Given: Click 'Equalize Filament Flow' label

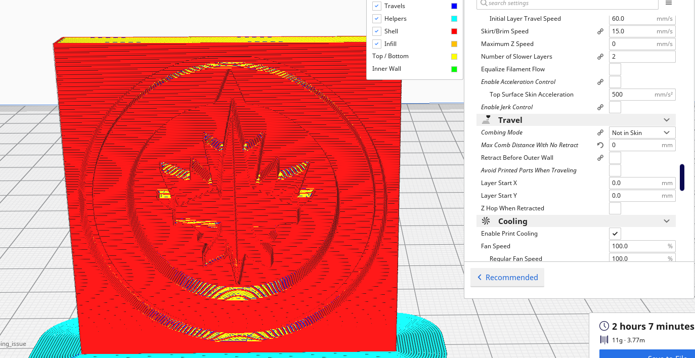Looking at the screenshot, I should 513,69.
